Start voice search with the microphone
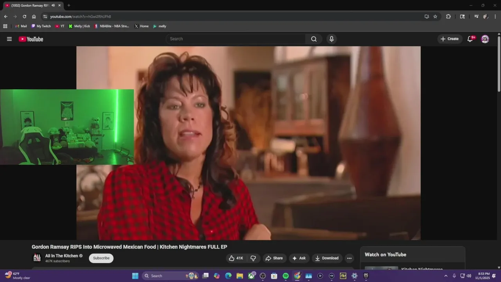Image resolution: width=501 pixels, height=282 pixels. tap(332, 39)
